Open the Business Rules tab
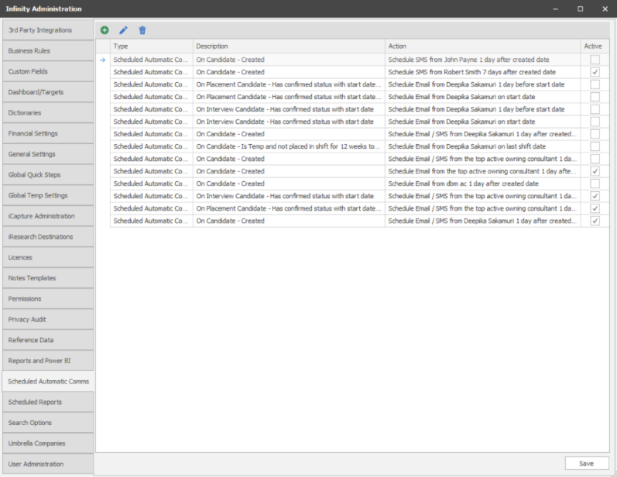 (x=47, y=51)
